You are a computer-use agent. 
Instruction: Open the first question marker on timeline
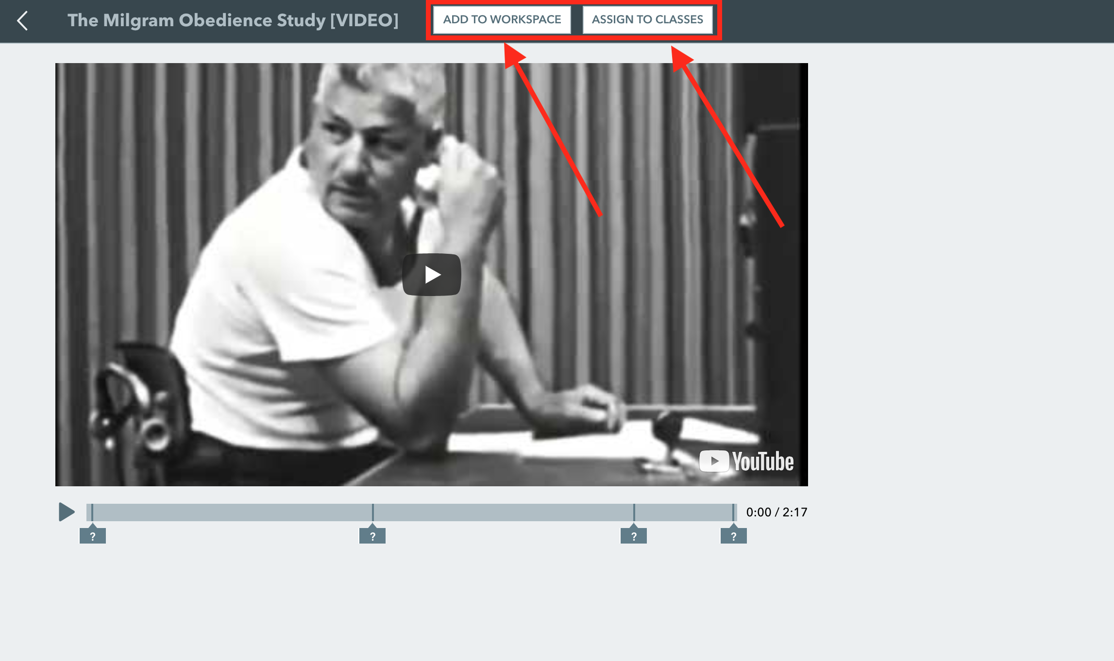pyautogui.click(x=93, y=535)
